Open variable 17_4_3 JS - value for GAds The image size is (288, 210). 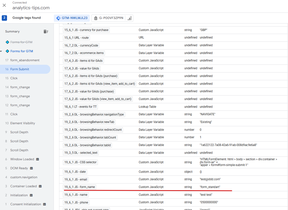coord(82,68)
